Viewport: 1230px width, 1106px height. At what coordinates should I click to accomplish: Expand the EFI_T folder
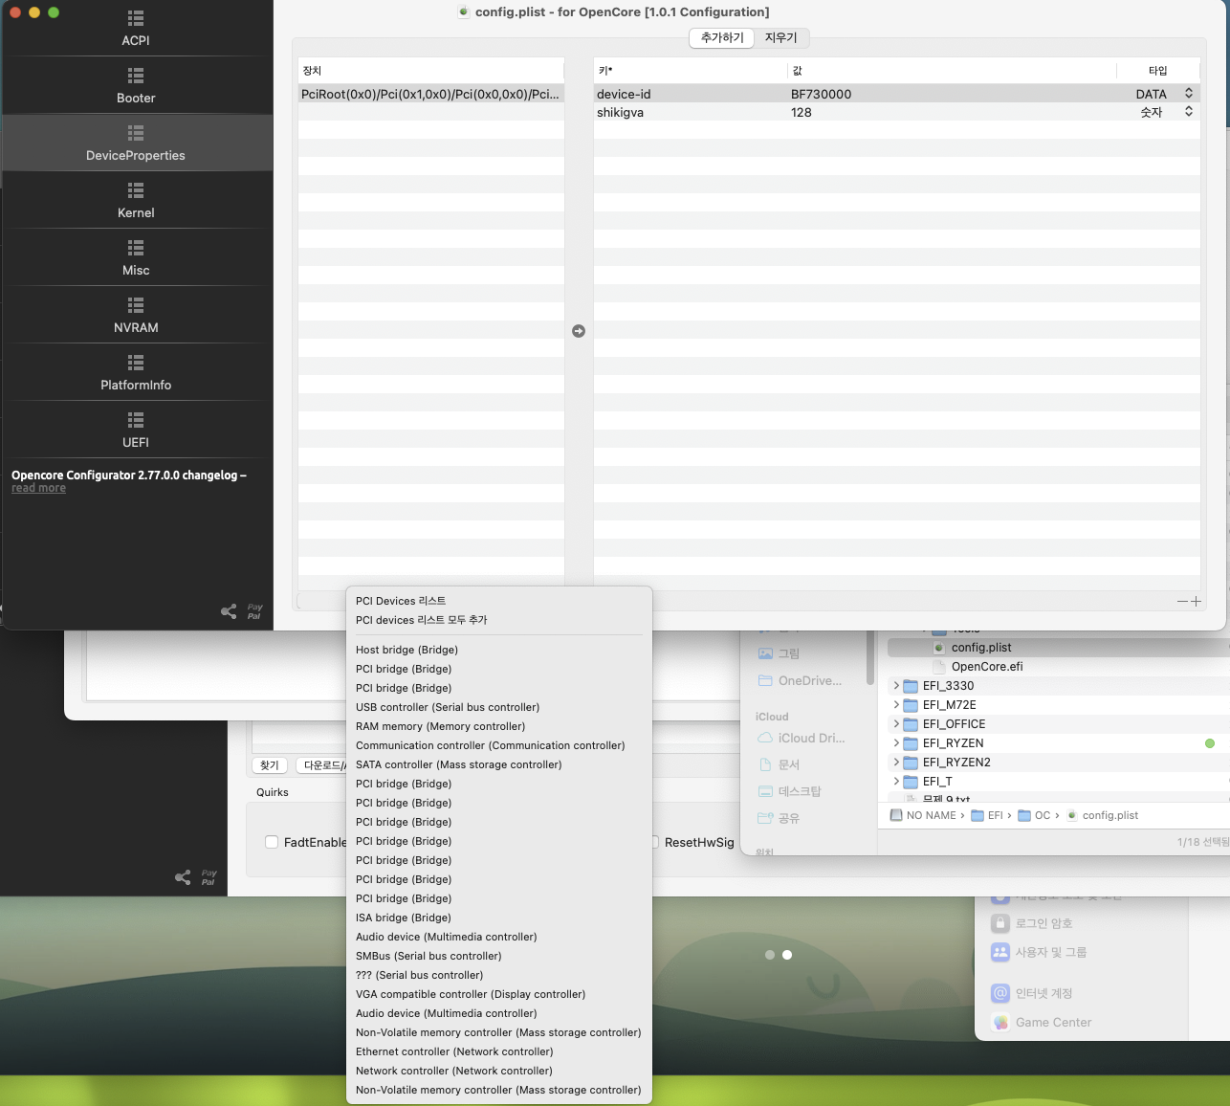pos(896,782)
